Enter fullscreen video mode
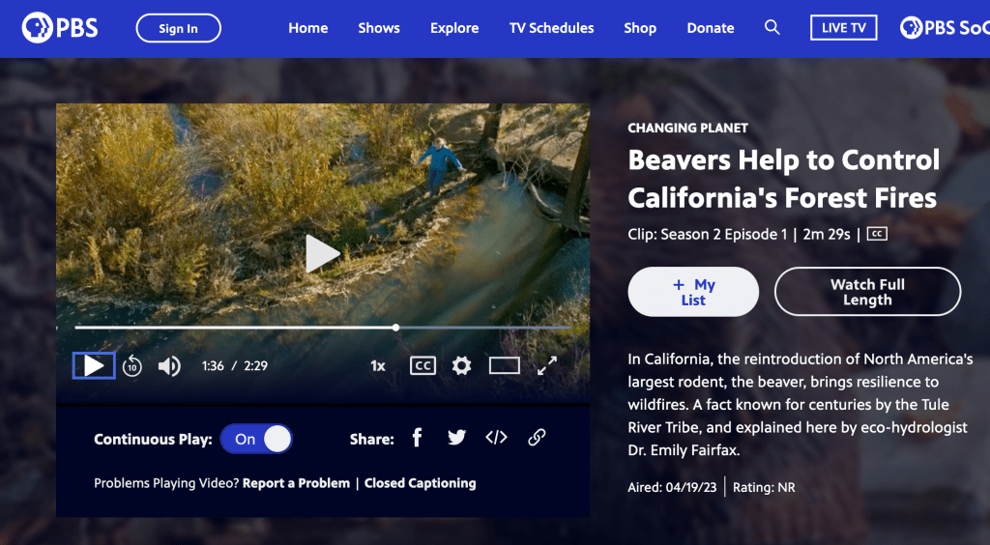Viewport: 990px width, 545px height. click(x=547, y=365)
